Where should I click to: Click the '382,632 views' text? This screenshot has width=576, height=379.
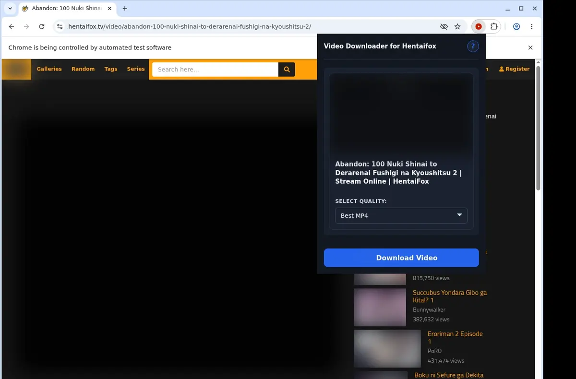(431, 320)
